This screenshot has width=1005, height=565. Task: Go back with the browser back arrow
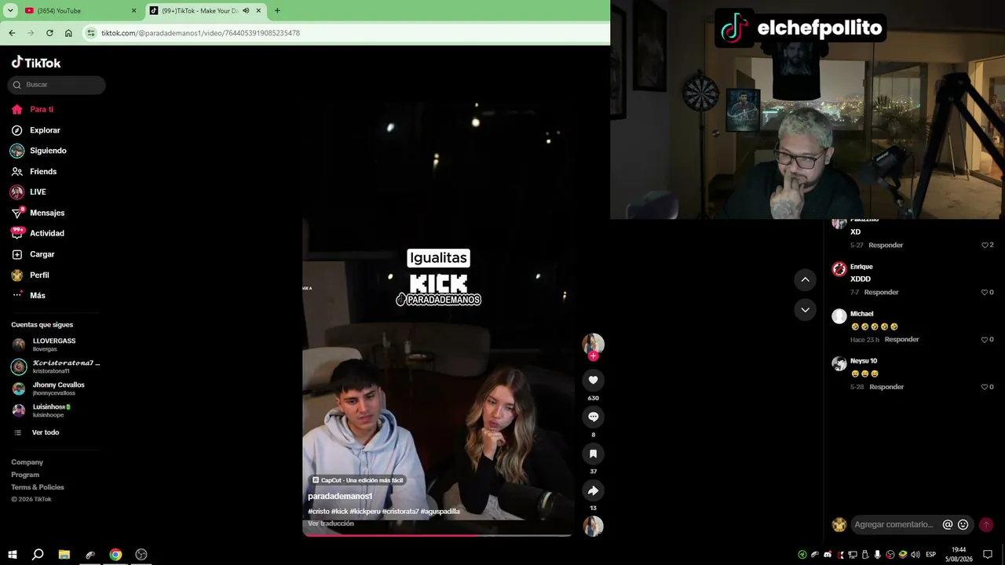12,33
